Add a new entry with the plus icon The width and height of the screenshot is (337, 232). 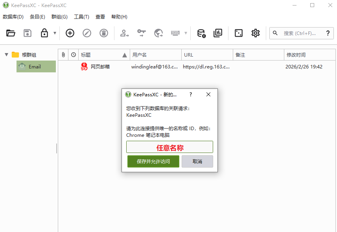click(70, 33)
